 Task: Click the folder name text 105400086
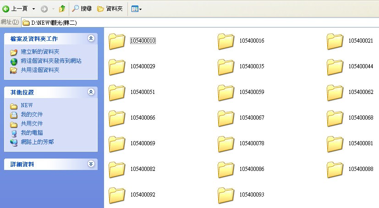point(252,169)
